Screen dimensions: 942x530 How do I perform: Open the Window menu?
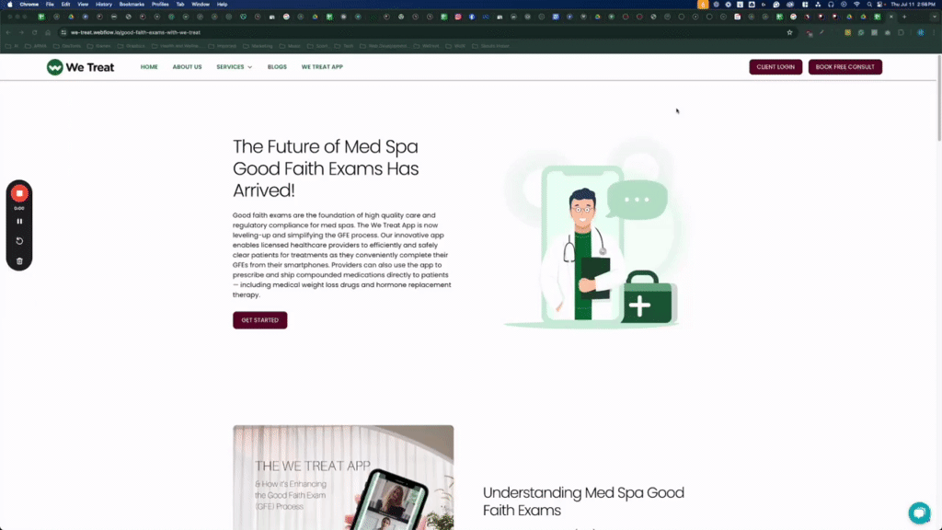(201, 5)
